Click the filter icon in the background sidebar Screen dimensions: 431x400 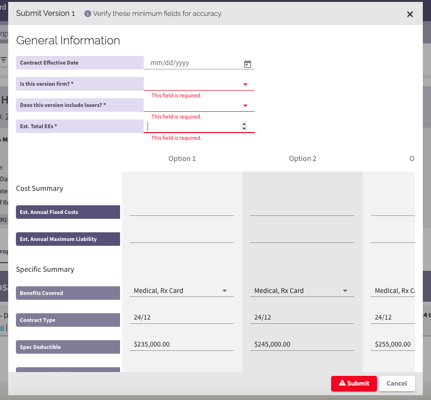pyautogui.click(x=4, y=60)
